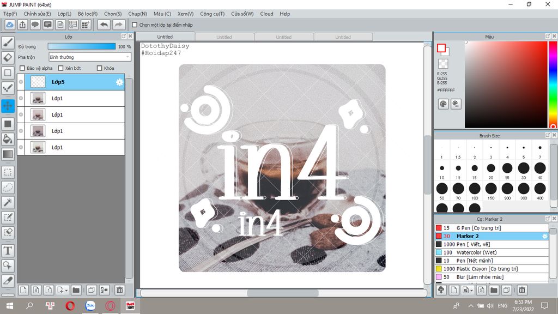Screen dimensions: 558x314
Task: Pick the Eyedropper tool
Action: (x=8, y=281)
